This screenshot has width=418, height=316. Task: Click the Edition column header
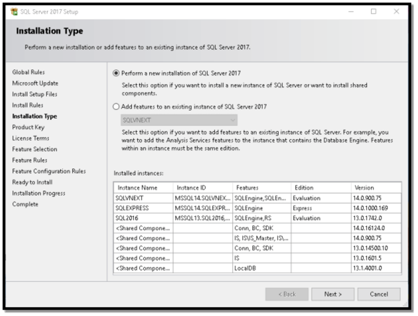321,187
